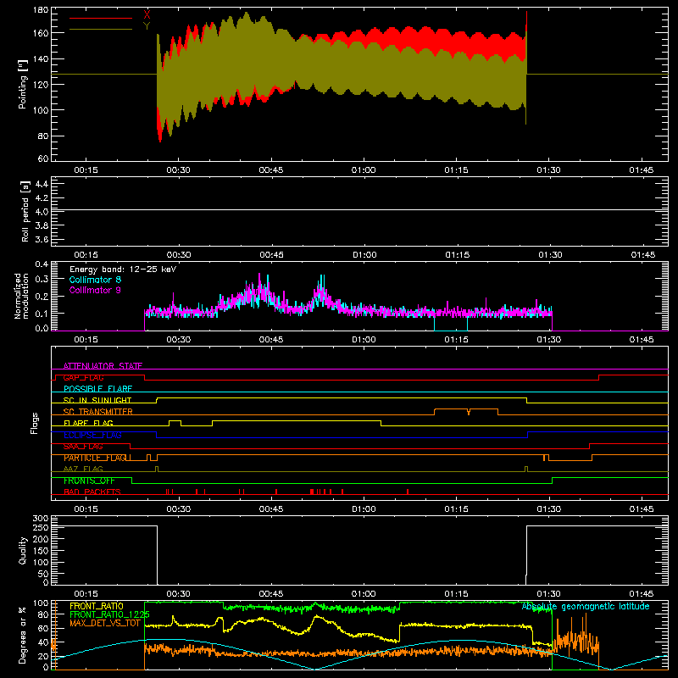Click the magenta 'Collimator 9' legend entry
Screen dimensions: 678x678
point(95,290)
